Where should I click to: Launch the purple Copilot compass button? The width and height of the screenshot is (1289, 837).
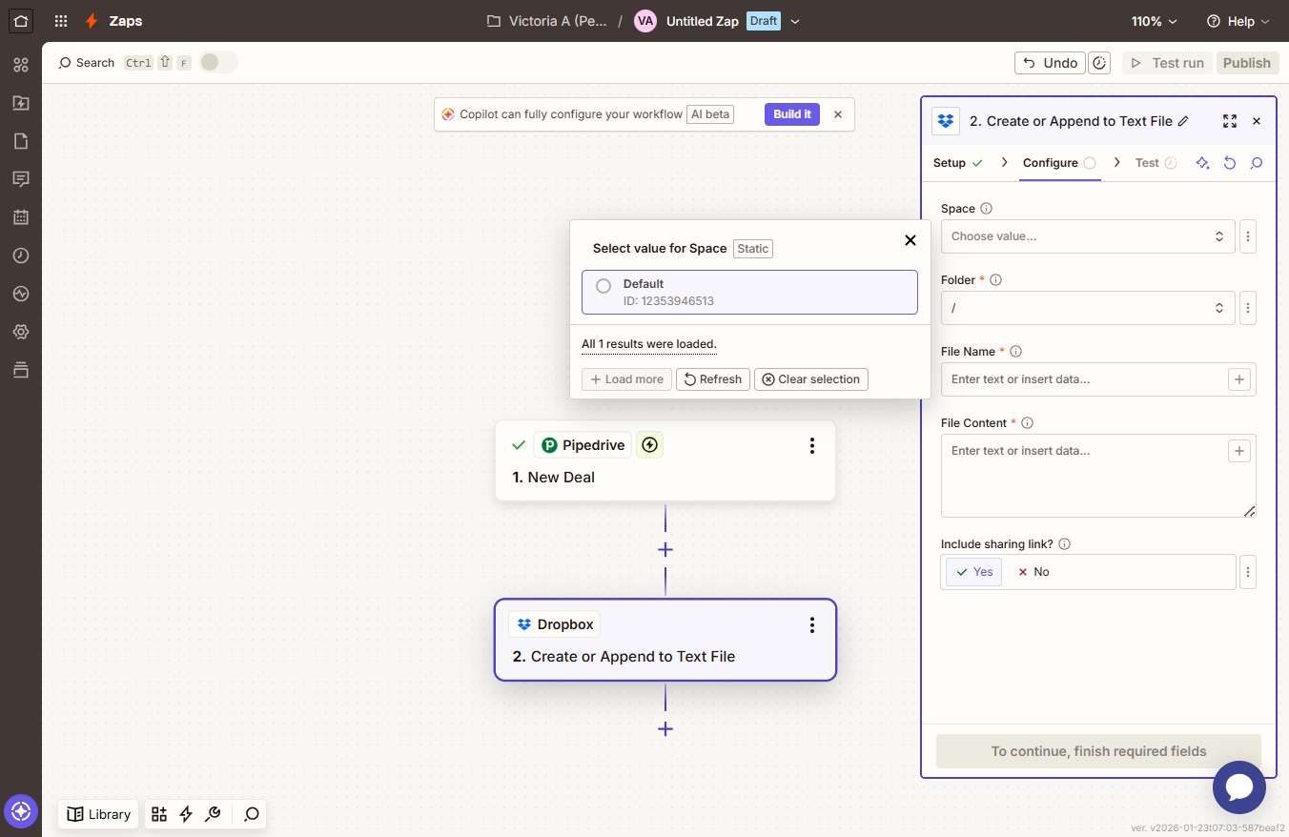click(x=21, y=812)
